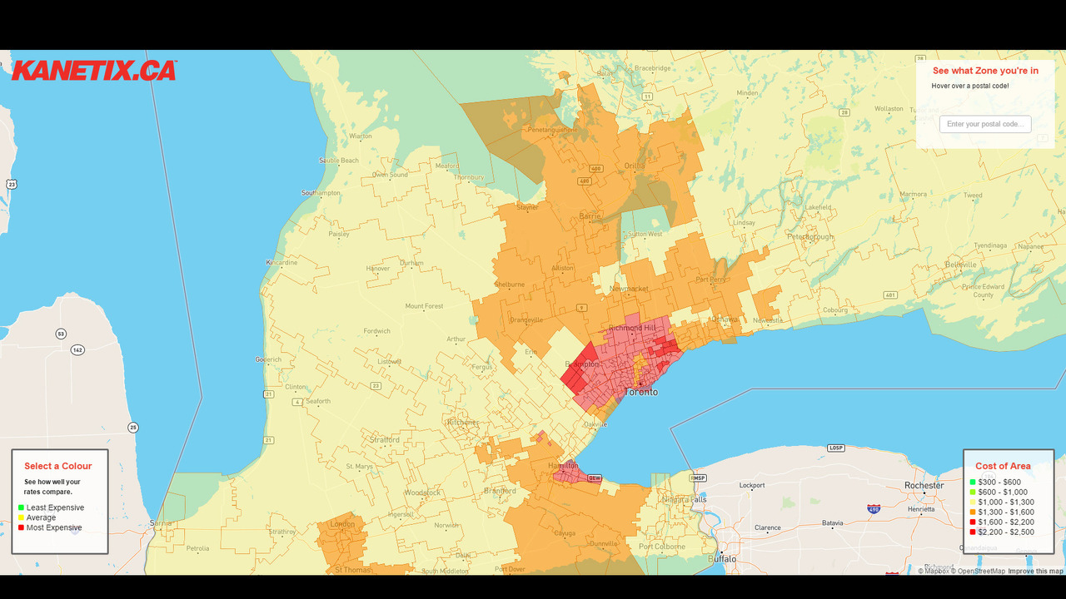Viewport: 1066px width, 599px height.
Task: Click the Orillia label on the map
Action: coord(635,165)
